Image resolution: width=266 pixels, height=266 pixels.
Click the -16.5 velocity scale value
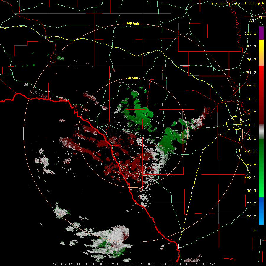point(250,138)
